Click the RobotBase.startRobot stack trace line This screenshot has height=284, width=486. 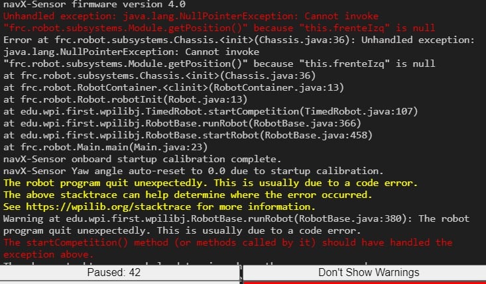(x=188, y=135)
